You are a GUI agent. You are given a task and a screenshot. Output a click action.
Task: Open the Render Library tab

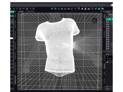point(30,11)
